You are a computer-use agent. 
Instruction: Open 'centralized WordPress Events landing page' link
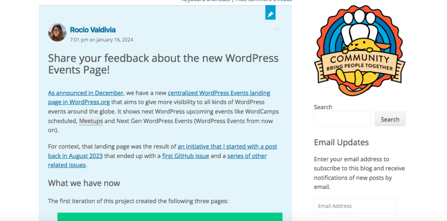pos(159,97)
